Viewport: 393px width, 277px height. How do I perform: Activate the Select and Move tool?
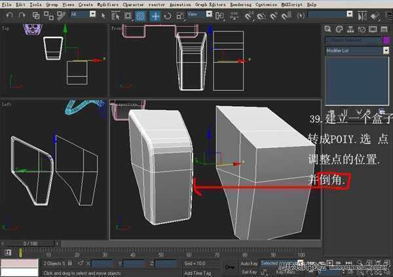[x=155, y=16]
